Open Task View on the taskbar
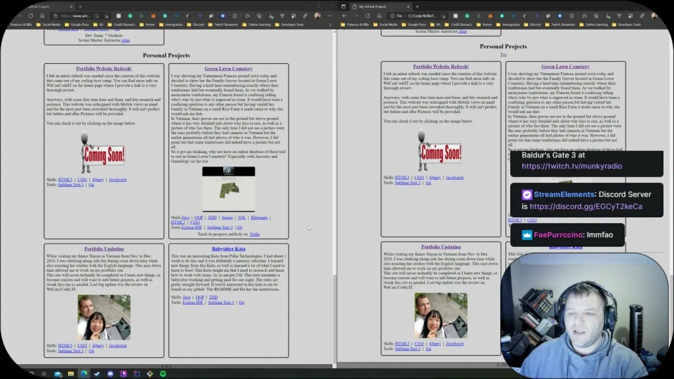Screen dimensions: 674x379 [44, 374]
